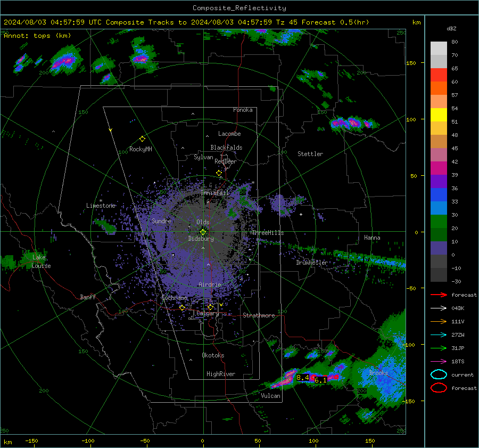Select the cyan 27ZW arrow legend icon
479x448 pixels.
(439, 335)
